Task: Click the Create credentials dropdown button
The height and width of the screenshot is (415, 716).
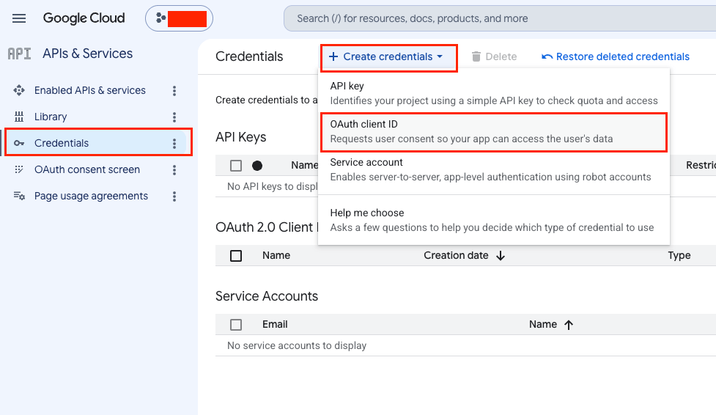Action: point(388,57)
